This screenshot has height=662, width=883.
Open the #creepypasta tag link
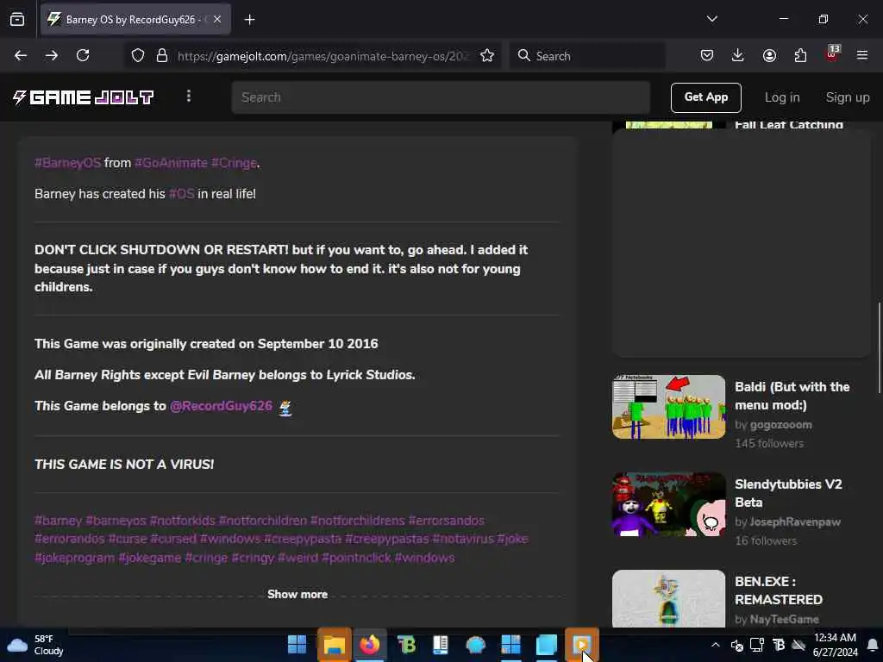point(303,539)
